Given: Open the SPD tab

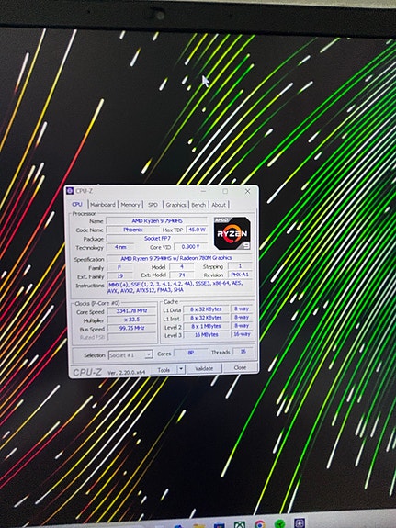Looking at the screenshot, I should 153,205.
